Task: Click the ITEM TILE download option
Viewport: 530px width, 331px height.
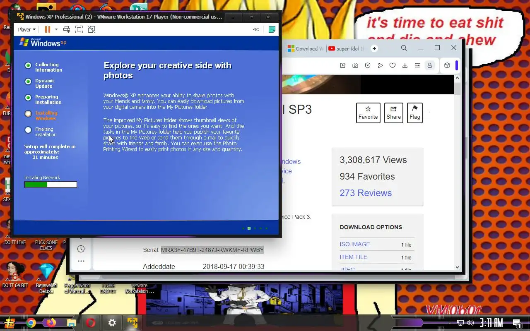Action: click(353, 257)
